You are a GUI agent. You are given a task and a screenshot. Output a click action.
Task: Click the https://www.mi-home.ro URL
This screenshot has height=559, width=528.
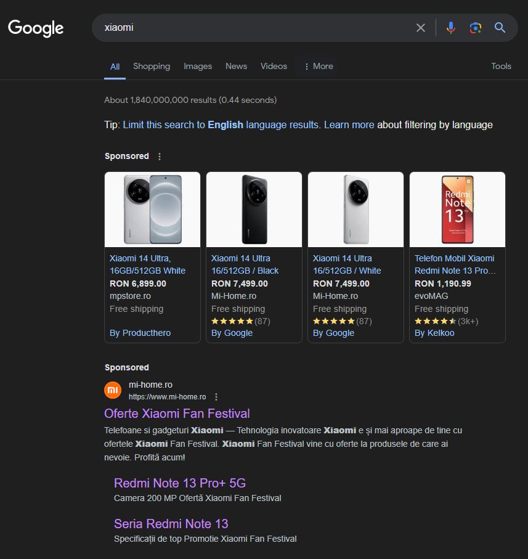coord(167,397)
